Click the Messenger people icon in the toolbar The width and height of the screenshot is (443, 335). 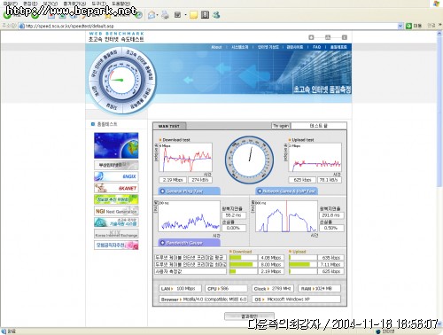pyautogui.click(x=216, y=15)
